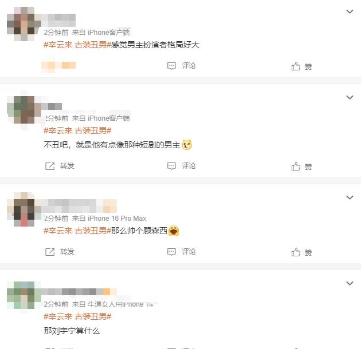Open comments icon on the 短剧的男主 post
361x349 pixels.
click(171, 166)
